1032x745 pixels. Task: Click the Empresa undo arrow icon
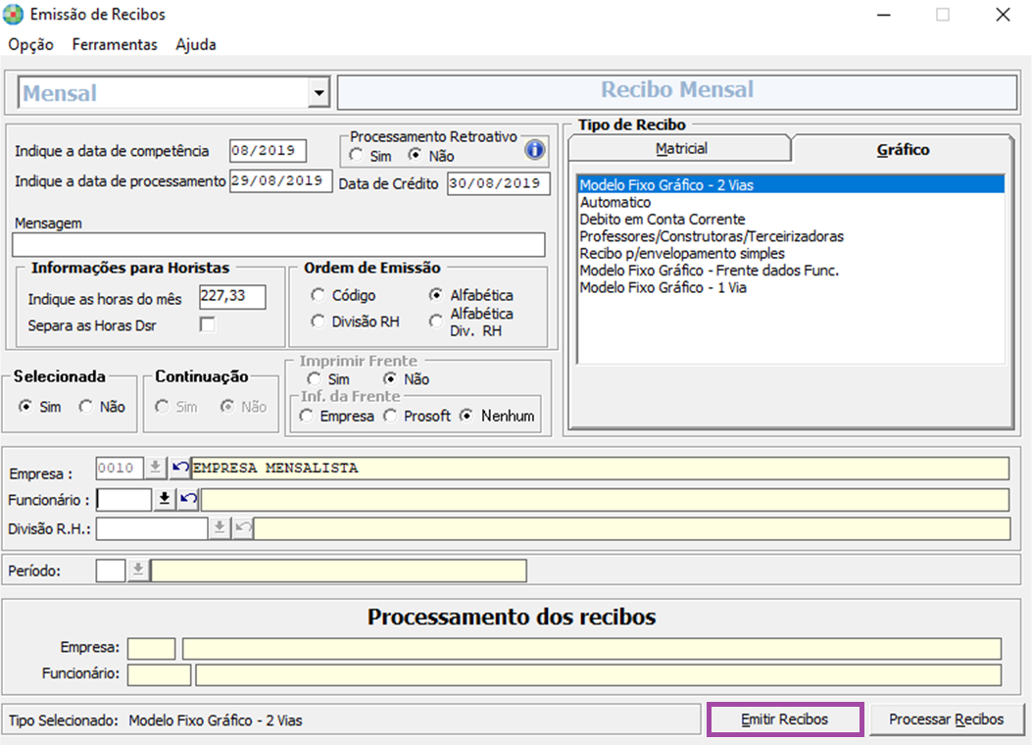[179, 468]
